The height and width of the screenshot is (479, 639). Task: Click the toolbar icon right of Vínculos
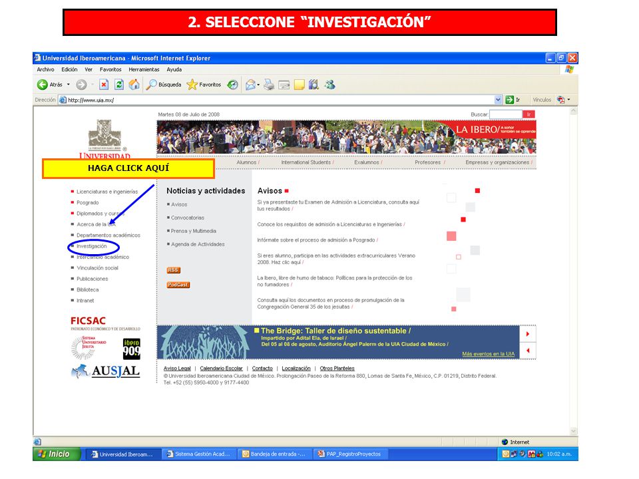point(561,100)
